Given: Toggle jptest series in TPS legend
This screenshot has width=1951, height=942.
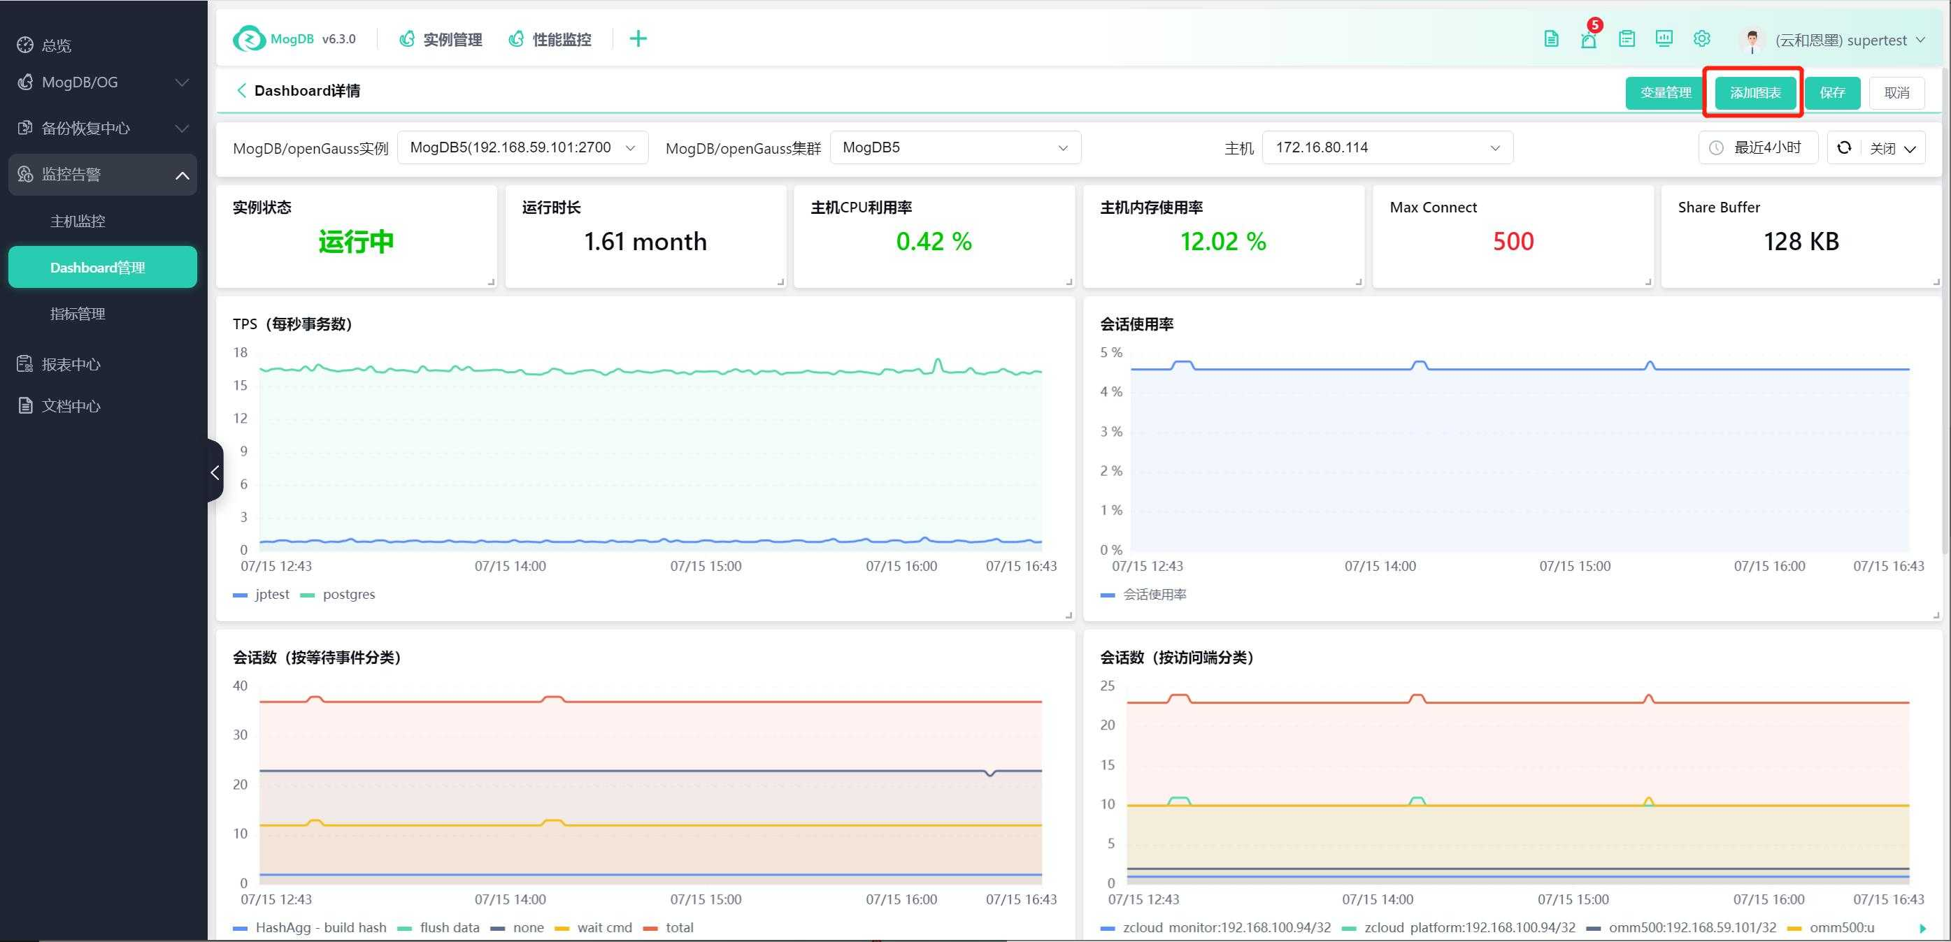Looking at the screenshot, I should tap(262, 595).
